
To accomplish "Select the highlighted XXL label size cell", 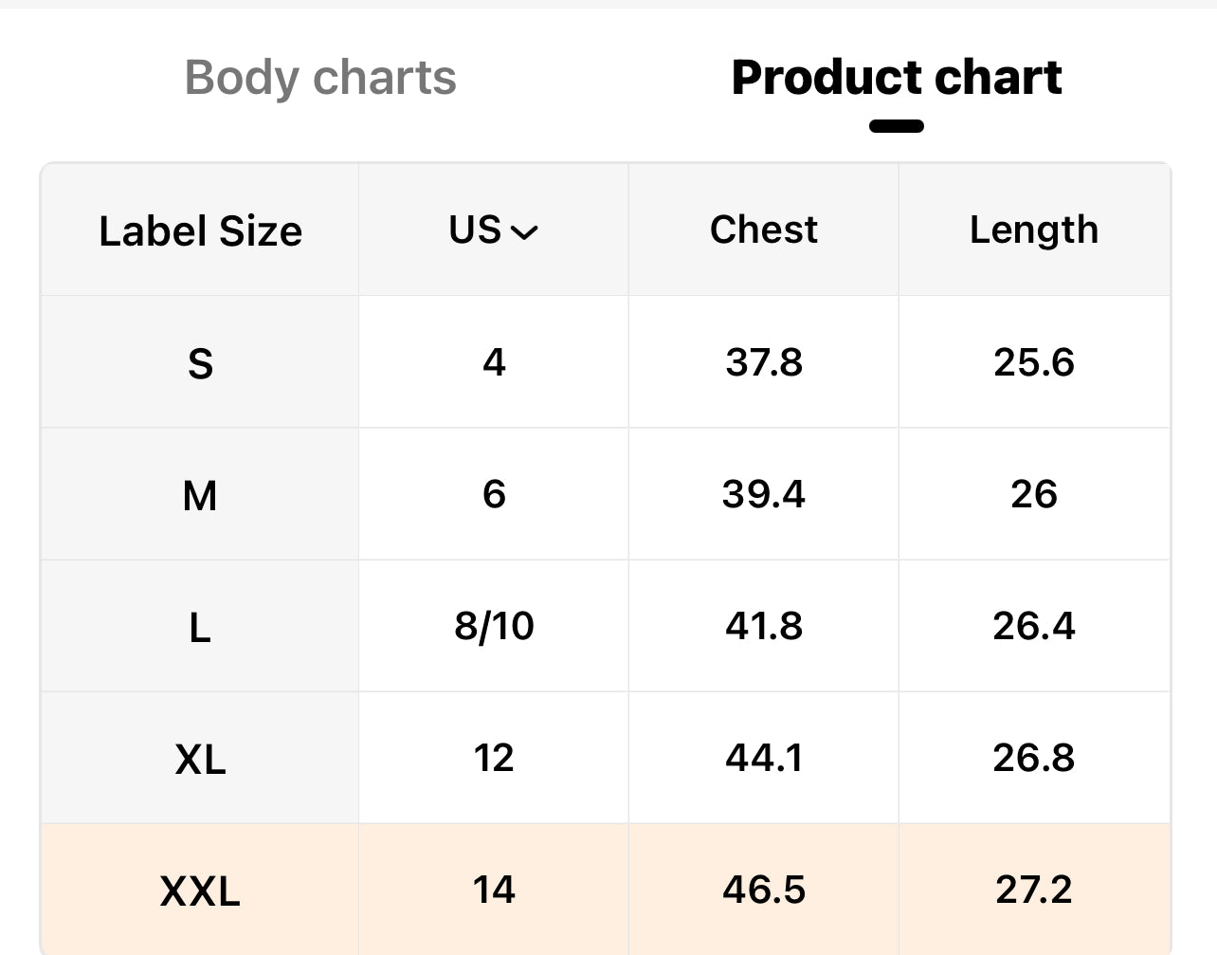I will [200, 891].
